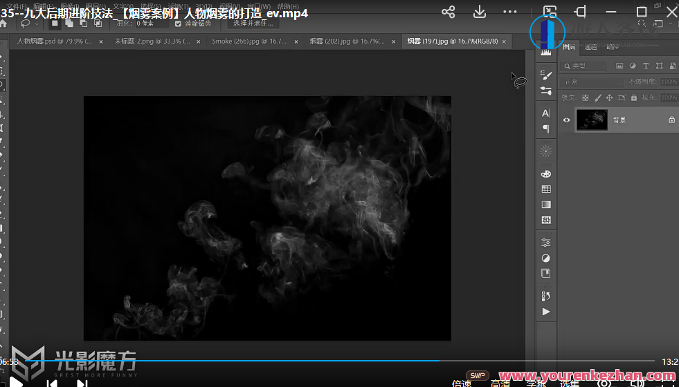Toggle lock all padlock icon
This screenshot has width=679, height=387.
tap(634, 97)
